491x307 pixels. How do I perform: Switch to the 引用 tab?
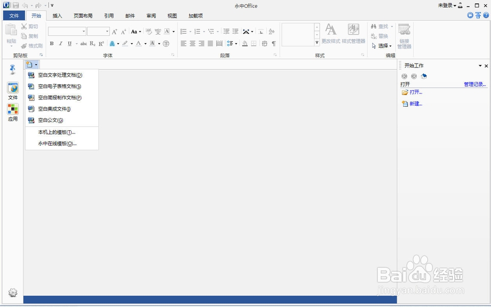tap(109, 16)
